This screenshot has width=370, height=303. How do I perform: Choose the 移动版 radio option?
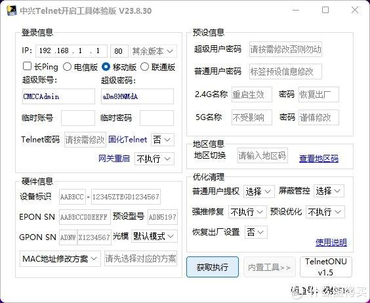(106, 67)
